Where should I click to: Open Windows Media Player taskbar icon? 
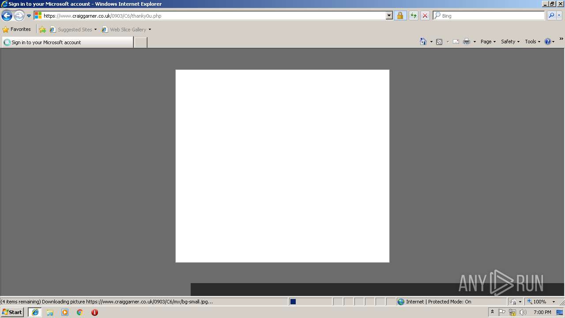[65, 312]
